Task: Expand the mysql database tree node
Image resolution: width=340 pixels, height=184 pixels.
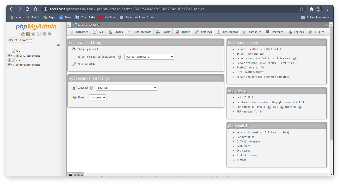Action: tap(9, 60)
